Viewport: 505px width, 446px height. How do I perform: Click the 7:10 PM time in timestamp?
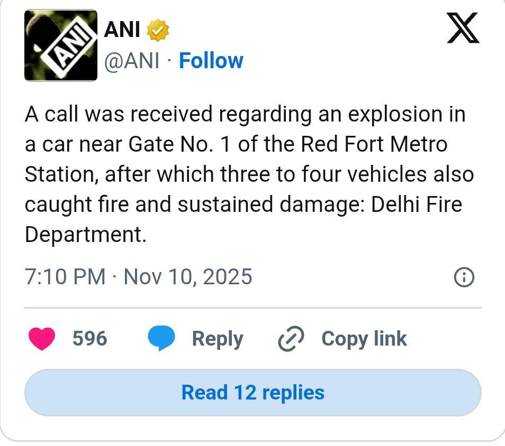tap(65, 277)
